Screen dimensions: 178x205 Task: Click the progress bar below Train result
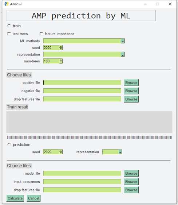tap(90, 137)
